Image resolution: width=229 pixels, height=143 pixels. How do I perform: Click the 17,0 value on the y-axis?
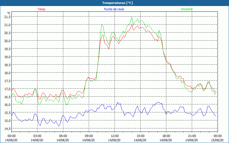pos(7,89)
